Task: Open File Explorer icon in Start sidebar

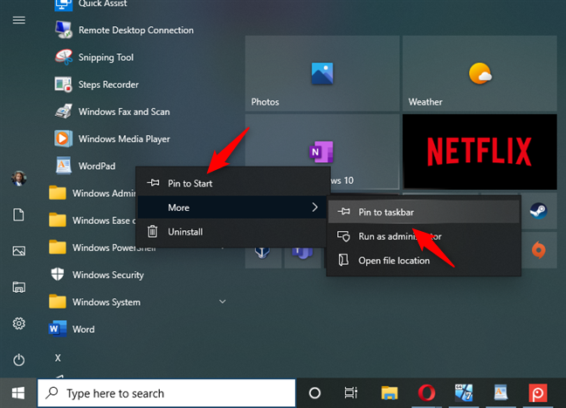Action: (18, 288)
